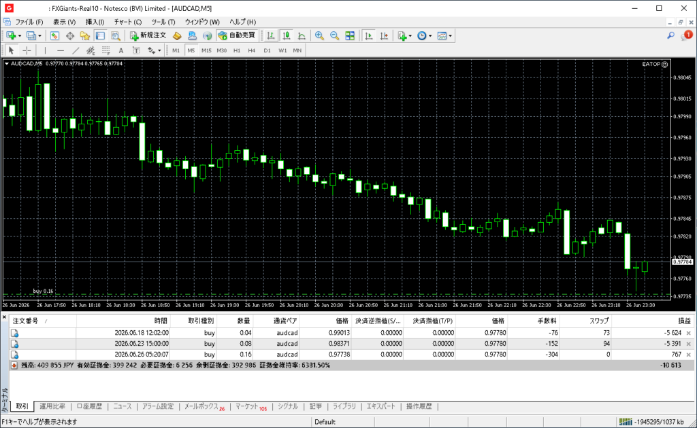Close the 0.16 lot buy order row
The width and height of the screenshot is (697, 428).
(x=689, y=355)
